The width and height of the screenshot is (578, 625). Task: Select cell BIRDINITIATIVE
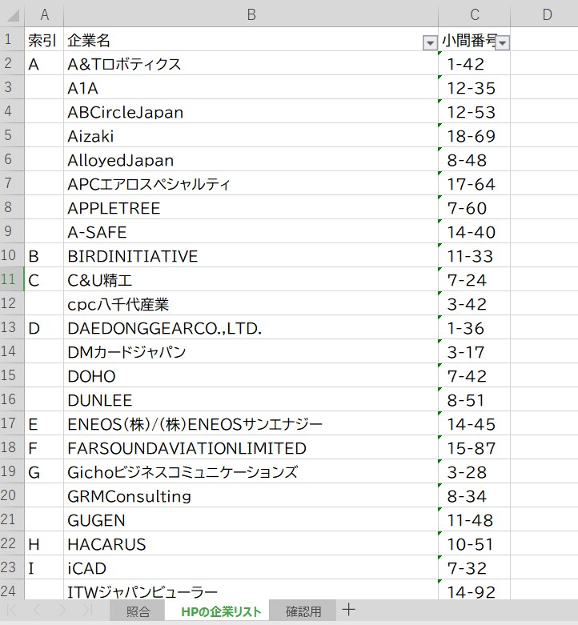[x=251, y=255]
